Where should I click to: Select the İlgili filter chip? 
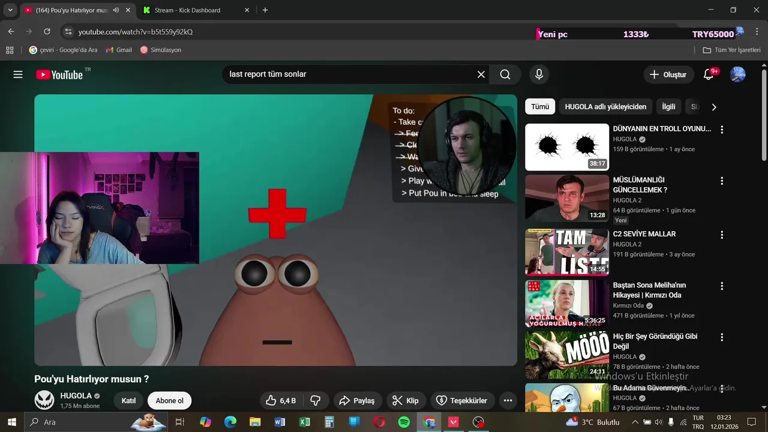668,107
